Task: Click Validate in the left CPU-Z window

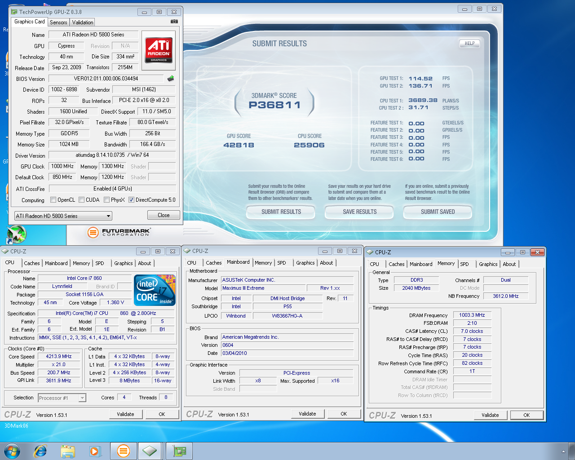Action: (x=125, y=414)
